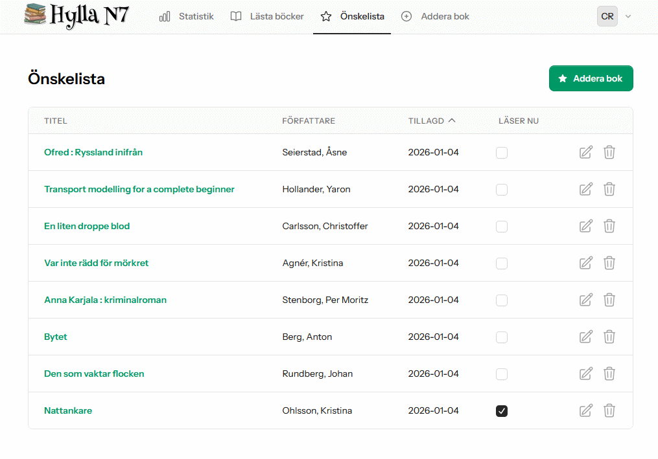Enable Läser nu checkbox for Ofred
The image size is (658, 459).
pyautogui.click(x=502, y=153)
